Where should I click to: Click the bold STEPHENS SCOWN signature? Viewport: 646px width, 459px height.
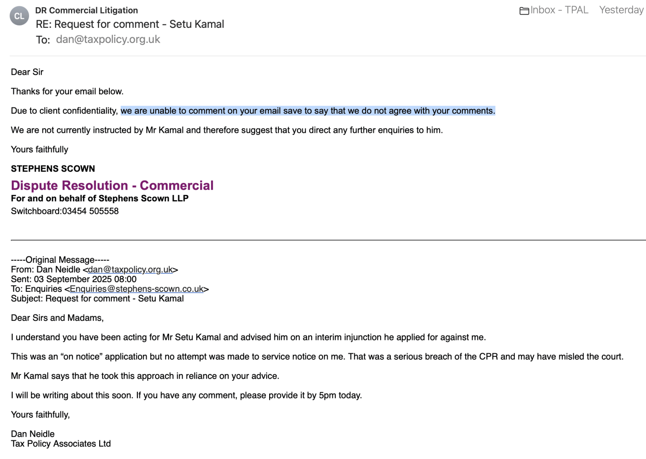(x=53, y=169)
